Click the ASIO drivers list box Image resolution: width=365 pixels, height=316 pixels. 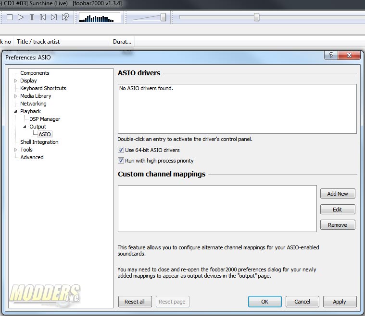point(237,109)
